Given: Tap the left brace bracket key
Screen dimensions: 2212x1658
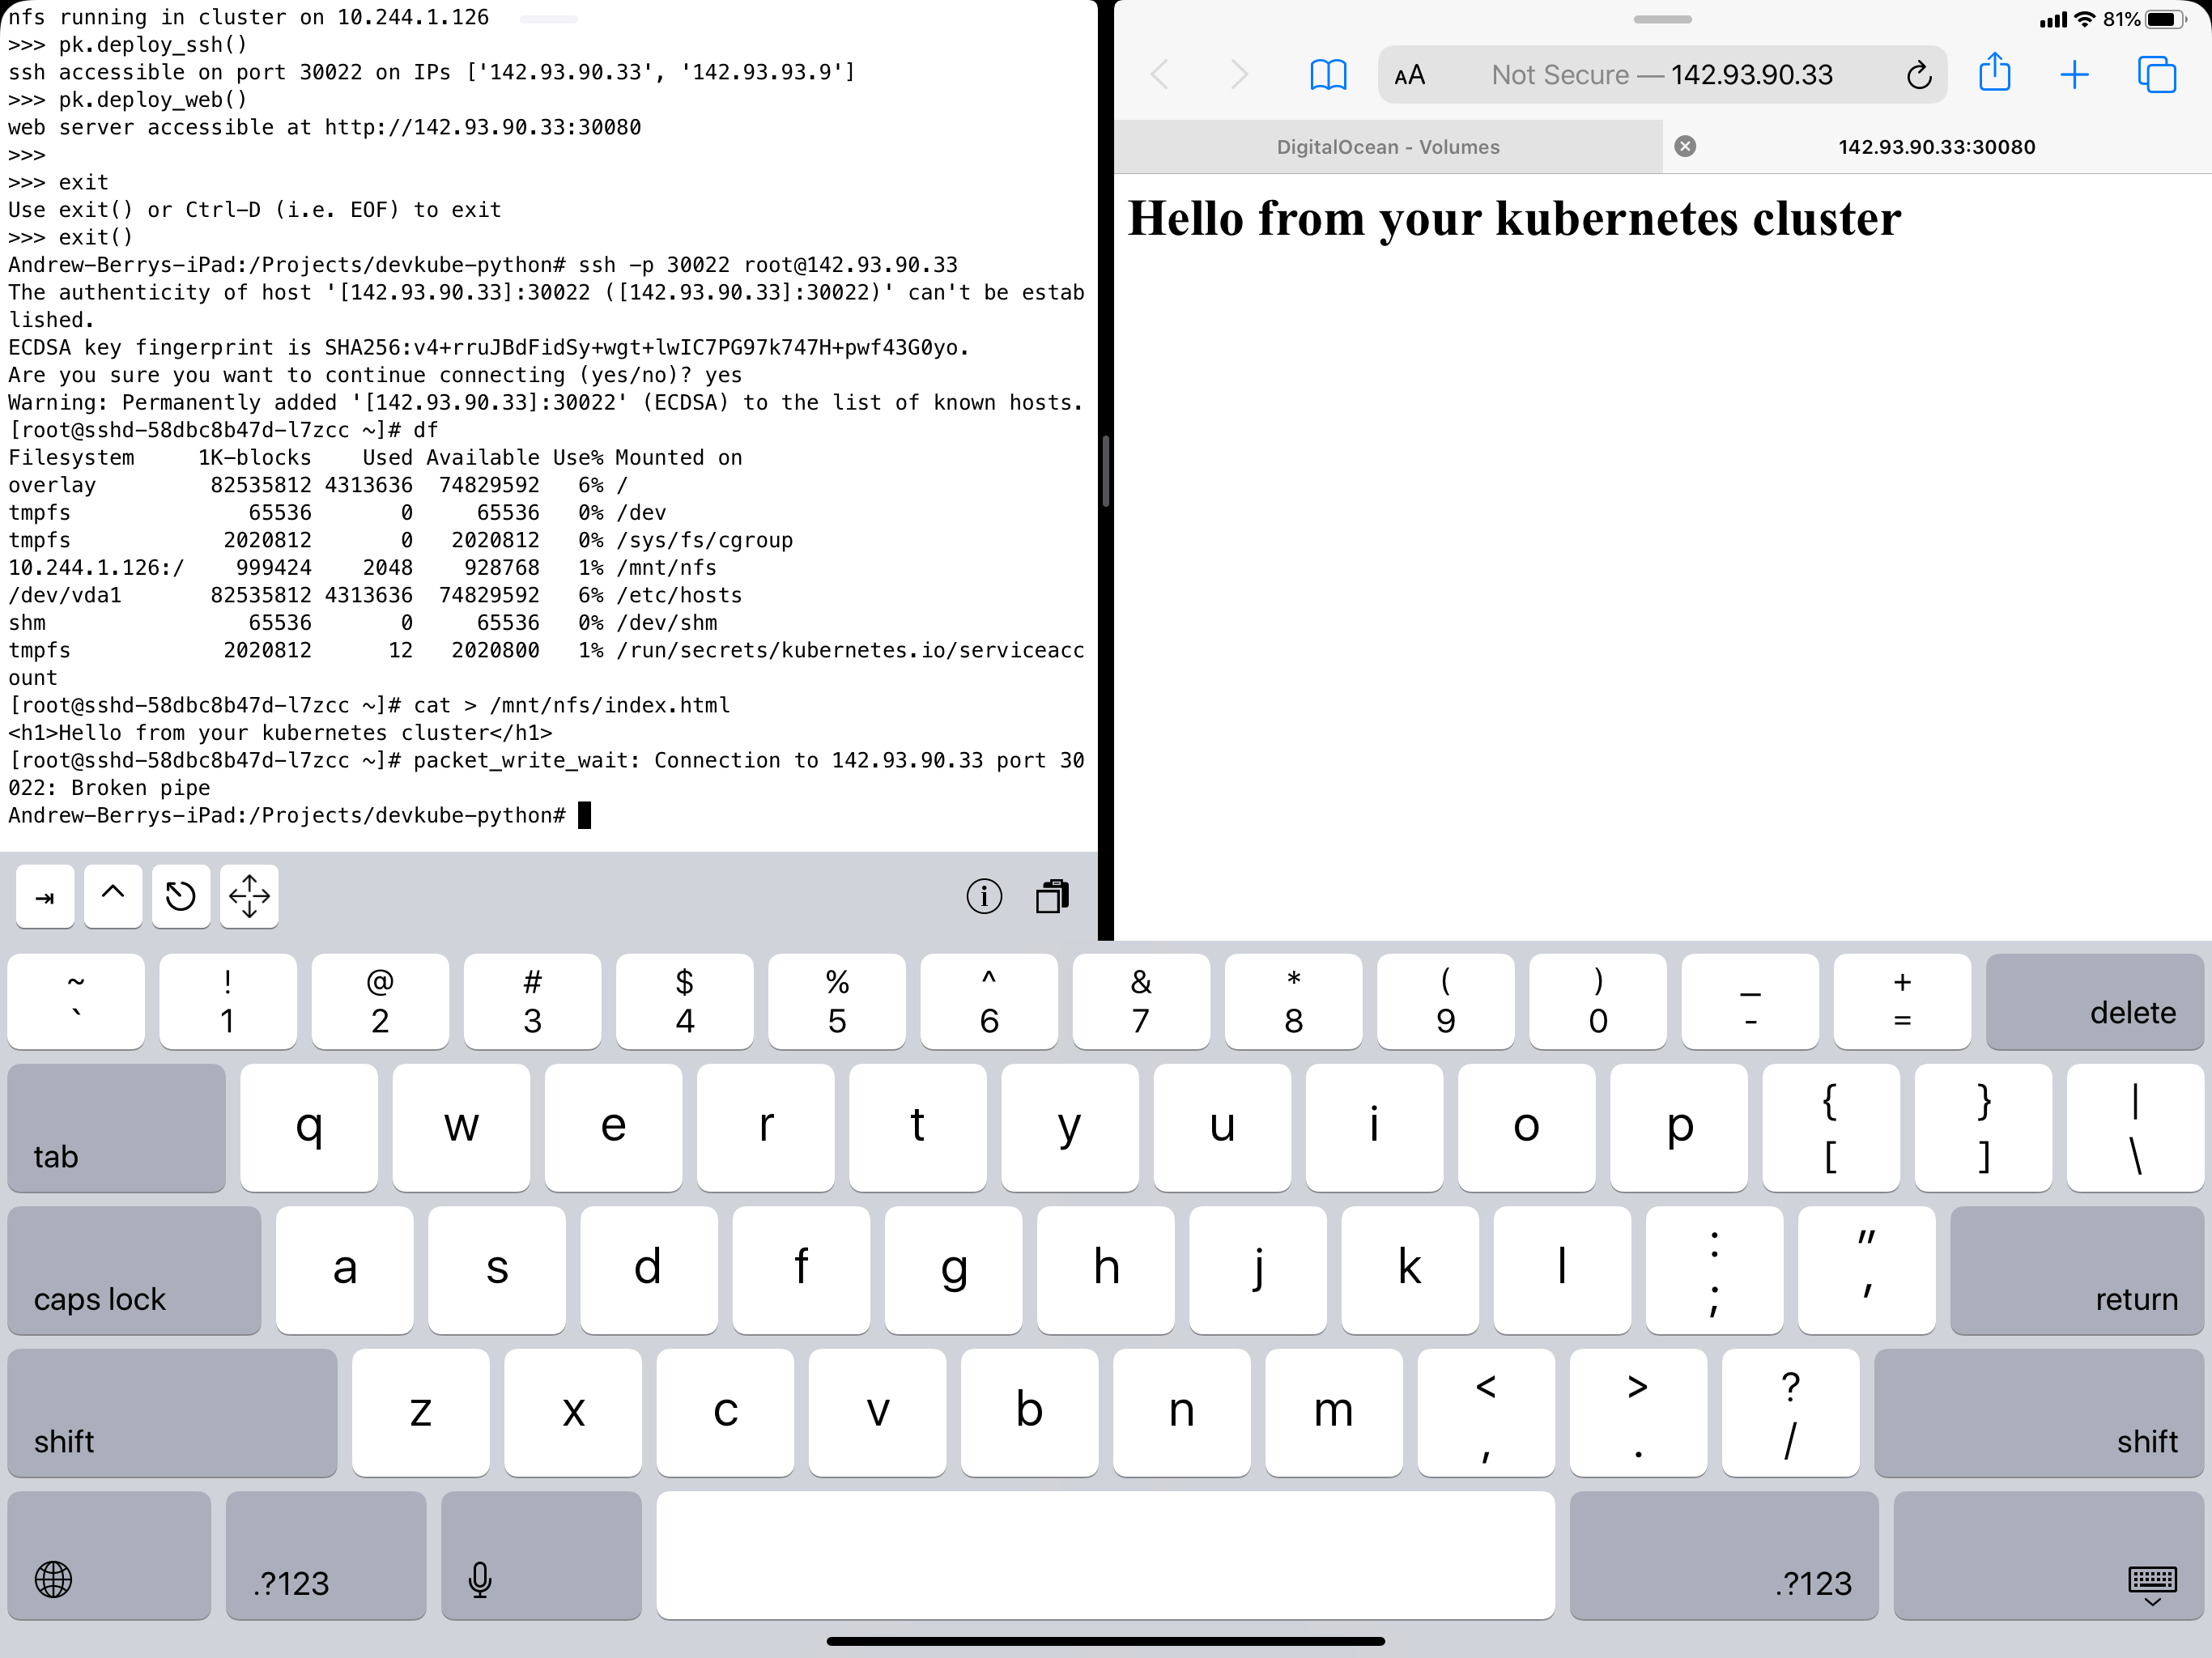Looking at the screenshot, I should [x=1830, y=1127].
